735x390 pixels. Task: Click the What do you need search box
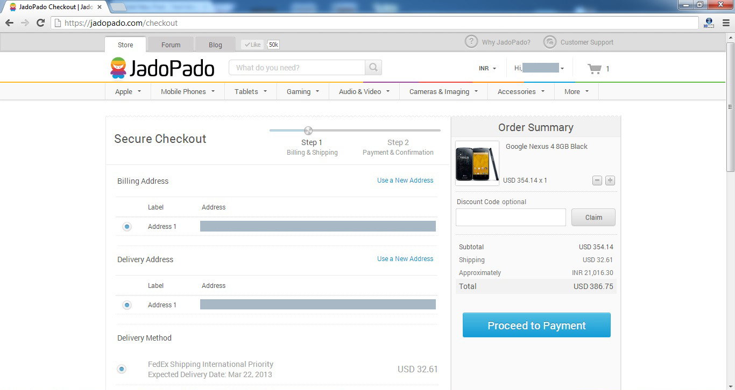[x=297, y=68]
